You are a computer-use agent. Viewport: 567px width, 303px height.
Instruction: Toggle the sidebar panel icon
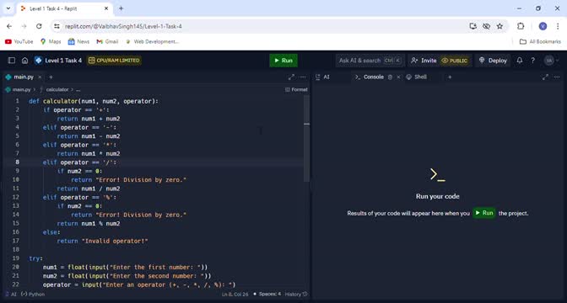pyautogui.click(x=12, y=61)
